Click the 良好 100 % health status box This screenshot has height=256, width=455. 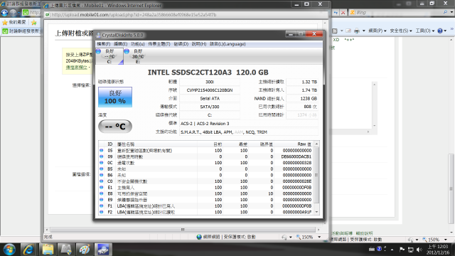click(115, 97)
